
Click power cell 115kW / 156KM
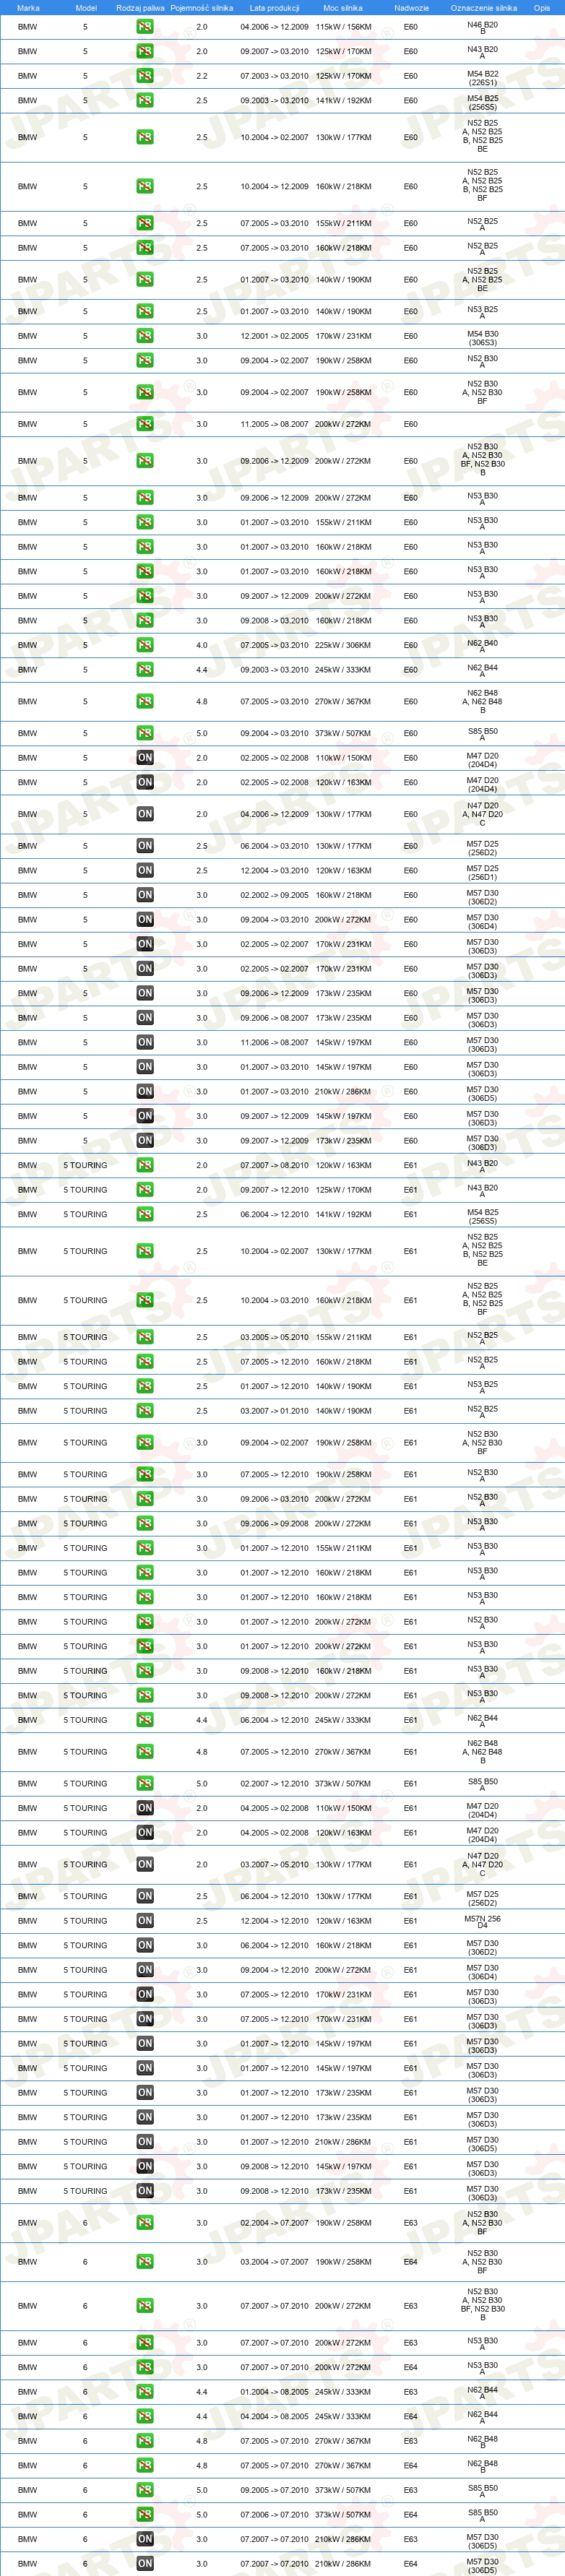[343, 27]
